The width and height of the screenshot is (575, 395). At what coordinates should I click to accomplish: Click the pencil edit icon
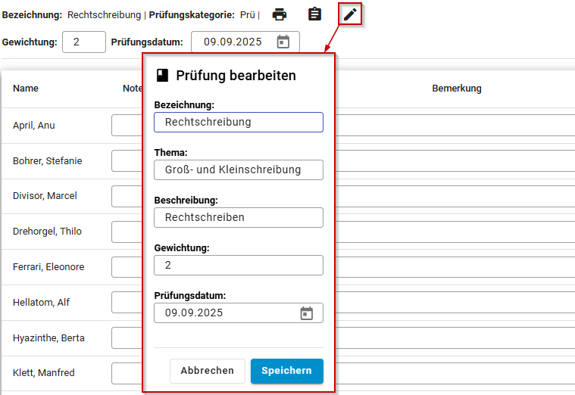[350, 14]
